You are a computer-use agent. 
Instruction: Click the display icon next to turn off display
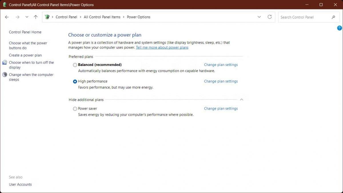point(5,62)
